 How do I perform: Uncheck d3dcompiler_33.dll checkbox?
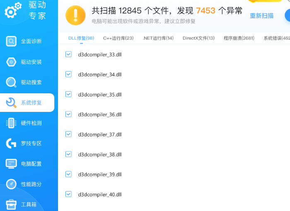point(68,54)
